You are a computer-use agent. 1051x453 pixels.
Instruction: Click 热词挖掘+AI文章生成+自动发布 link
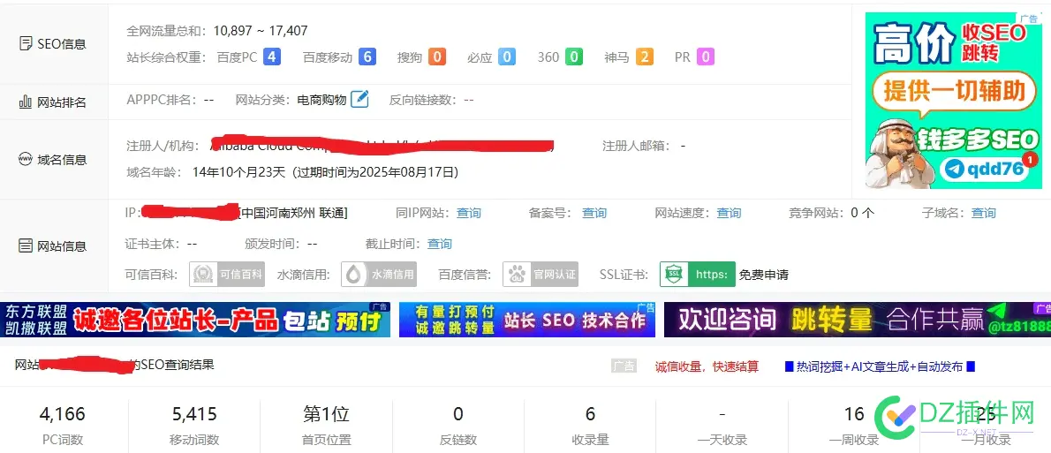point(880,366)
